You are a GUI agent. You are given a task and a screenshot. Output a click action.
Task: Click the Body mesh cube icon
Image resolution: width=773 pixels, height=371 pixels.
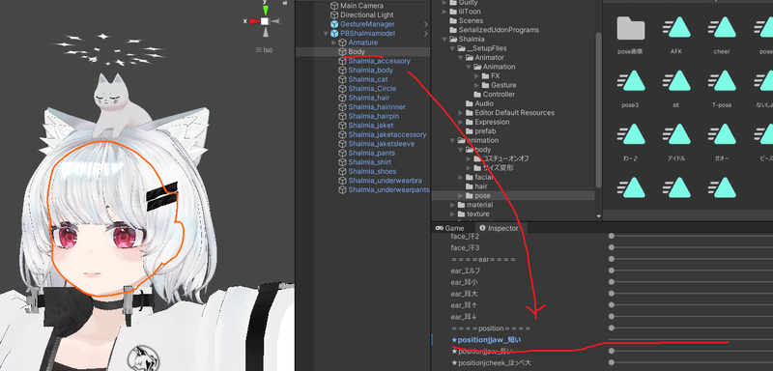(x=343, y=52)
